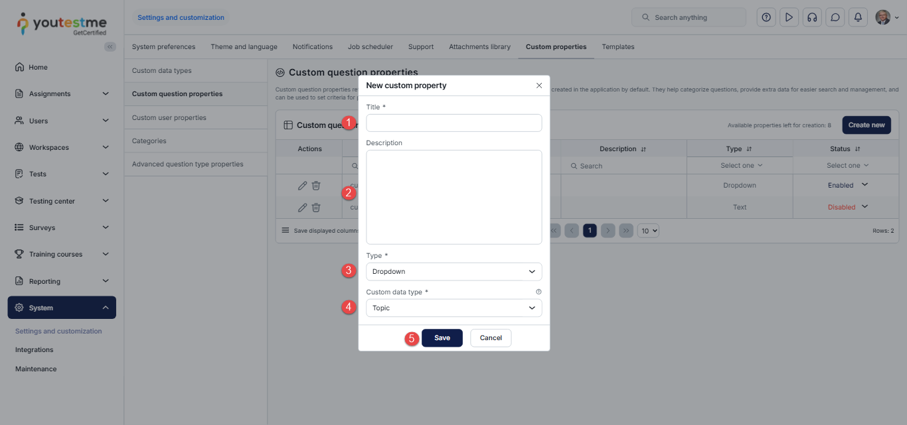Click the Search anything box
Image resolution: width=907 pixels, height=425 pixels.
[689, 17]
